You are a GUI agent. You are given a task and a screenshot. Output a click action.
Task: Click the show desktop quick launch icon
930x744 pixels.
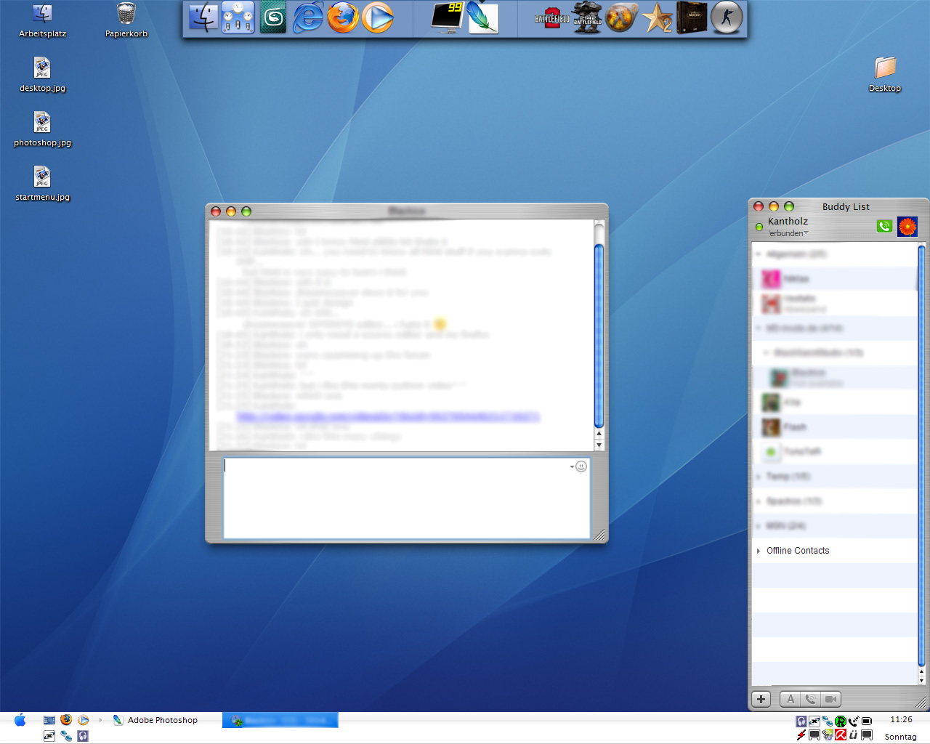click(49, 720)
